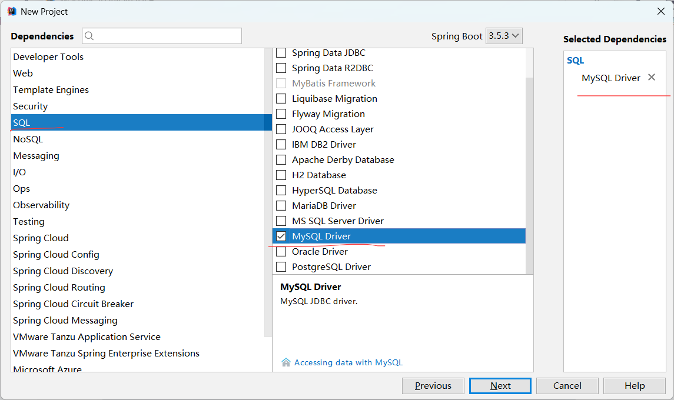Tick the MS SQL Server Driver checkbox
Screen dimensions: 674x400
(x=281, y=221)
